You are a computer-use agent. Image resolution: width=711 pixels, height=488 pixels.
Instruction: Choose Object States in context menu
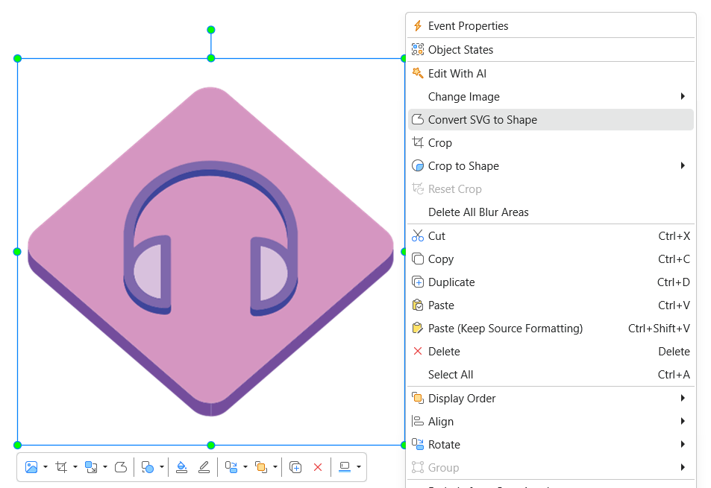click(x=551, y=50)
